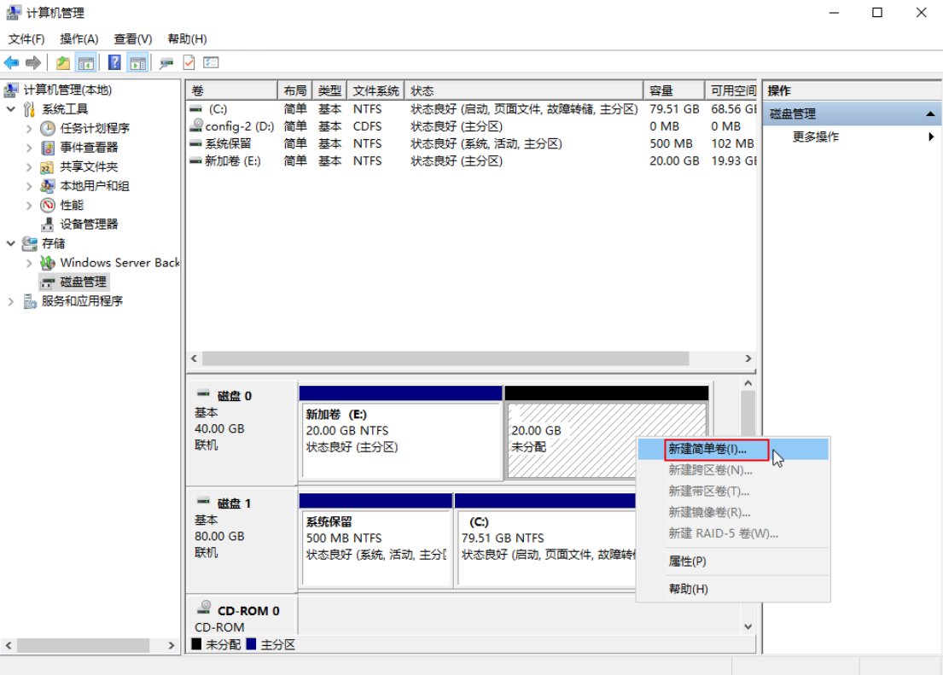Screen dimensions: 943x675
Task: Expand the Windows Server Backup node
Action: coord(29,263)
